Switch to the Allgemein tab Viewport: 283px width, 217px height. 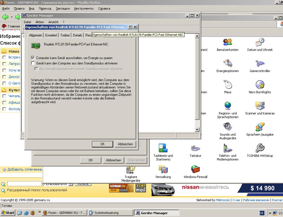pos(35,35)
